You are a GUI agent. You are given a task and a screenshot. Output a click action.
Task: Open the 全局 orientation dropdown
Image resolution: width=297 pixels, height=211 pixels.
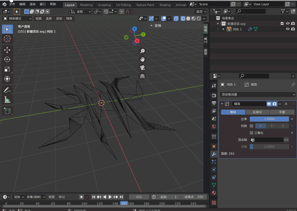[x=81, y=12]
